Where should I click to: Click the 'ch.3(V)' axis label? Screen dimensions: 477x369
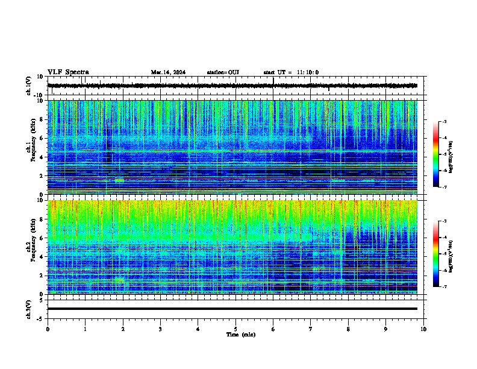tap(28, 309)
